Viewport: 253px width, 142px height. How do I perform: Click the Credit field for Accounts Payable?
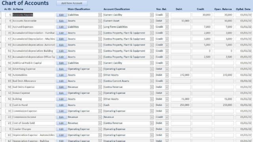coord(202,15)
